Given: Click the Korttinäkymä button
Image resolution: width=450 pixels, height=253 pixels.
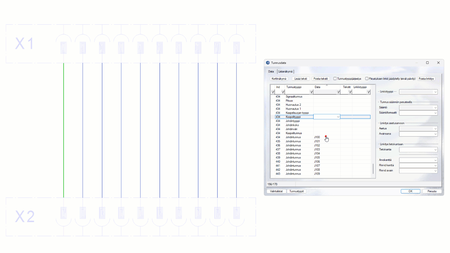Looking at the screenshot, I should tap(279, 79).
